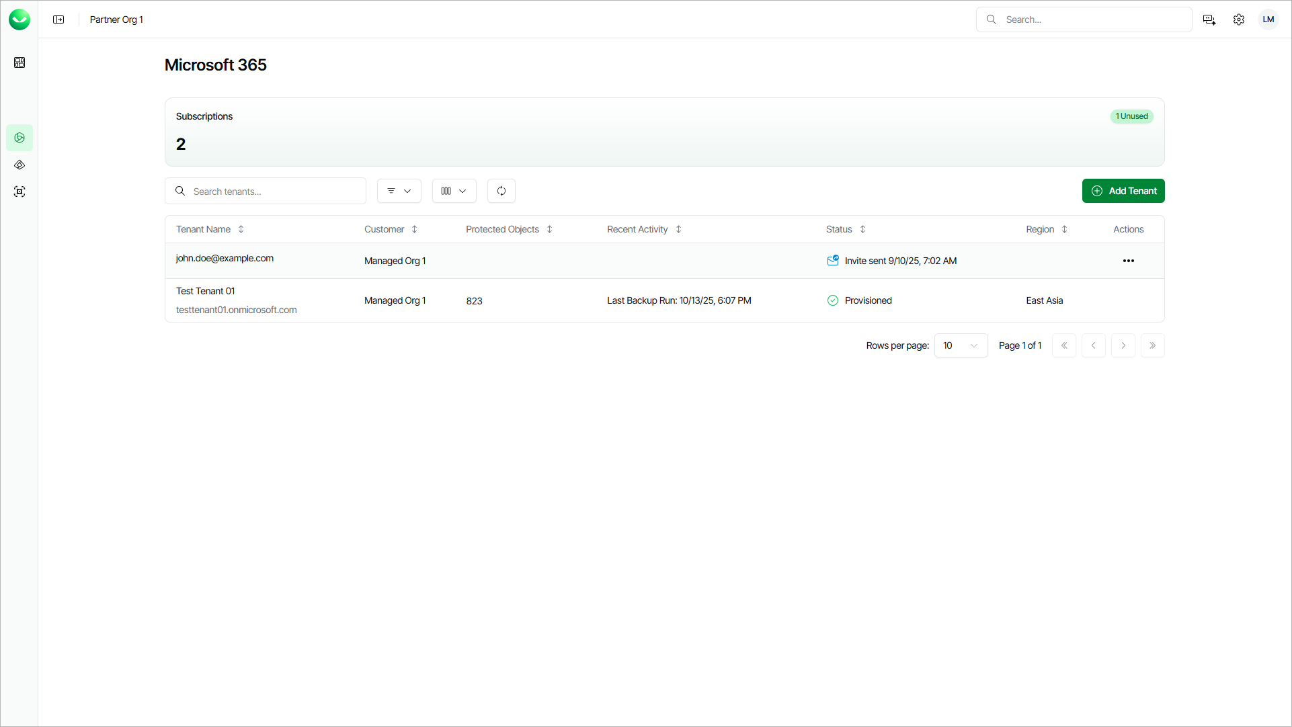Click the Add Tenant button

(1123, 191)
